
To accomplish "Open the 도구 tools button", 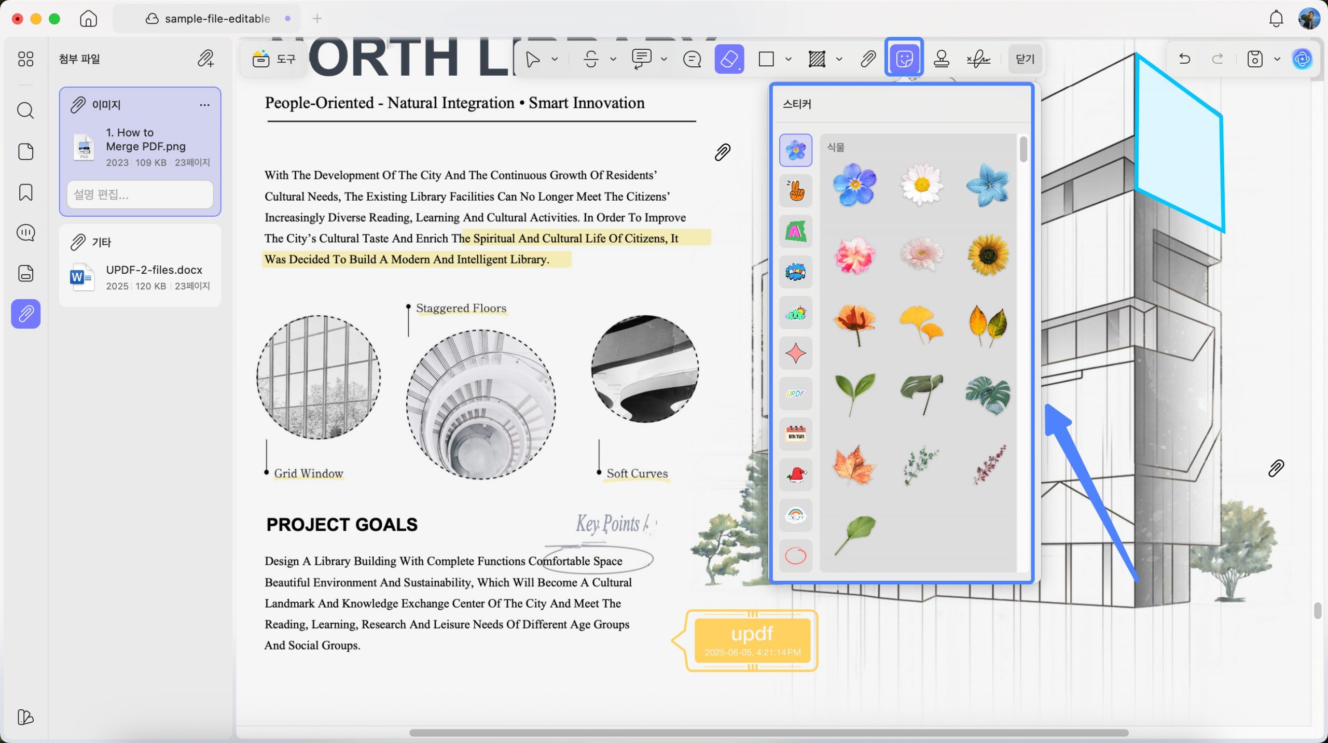I will pos(273,59).
